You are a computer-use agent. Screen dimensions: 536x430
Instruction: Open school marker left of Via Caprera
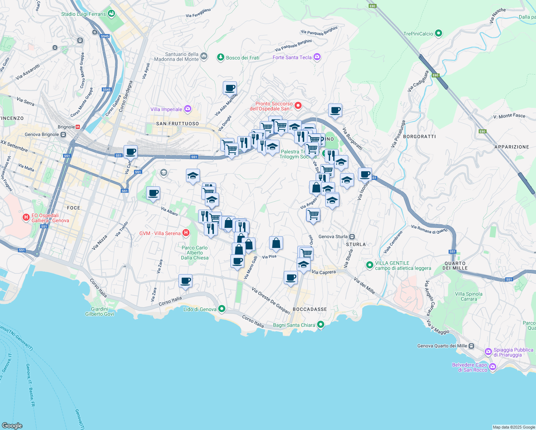pyautogui.click(x=303, y=266)
